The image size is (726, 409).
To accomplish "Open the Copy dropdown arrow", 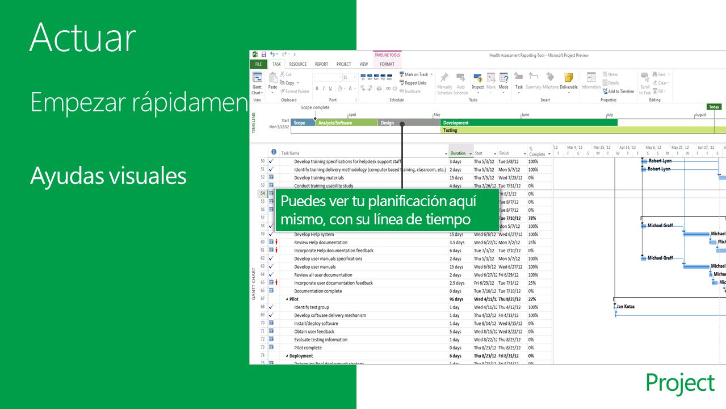I will pos(297,83).
